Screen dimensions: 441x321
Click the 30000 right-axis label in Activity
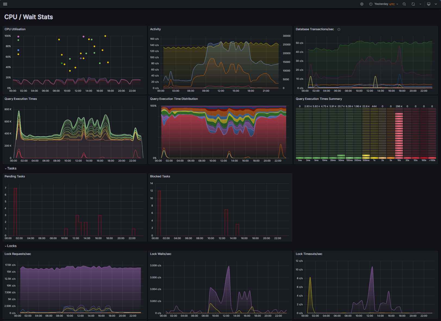287,36
